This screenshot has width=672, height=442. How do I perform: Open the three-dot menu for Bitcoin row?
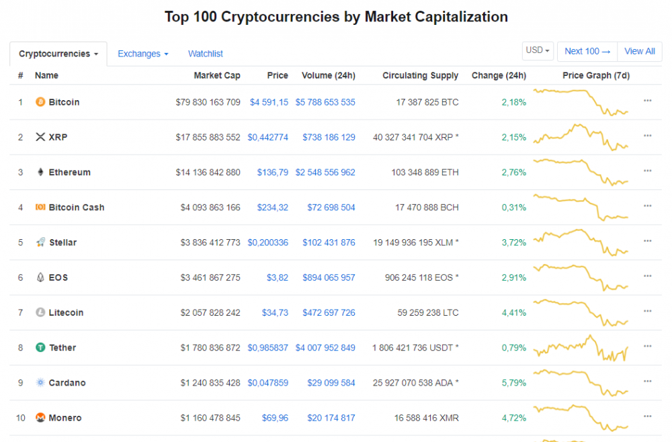pyautogui.click(x=647, y=100)
